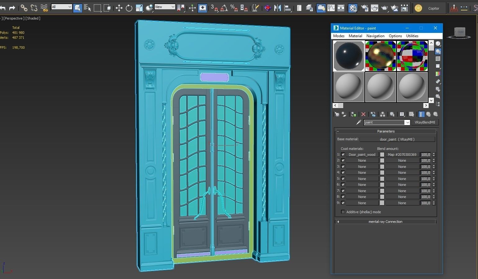Uncheck coat material 3 checkbox
Screen dimensions: 478x279
point(343,167)
